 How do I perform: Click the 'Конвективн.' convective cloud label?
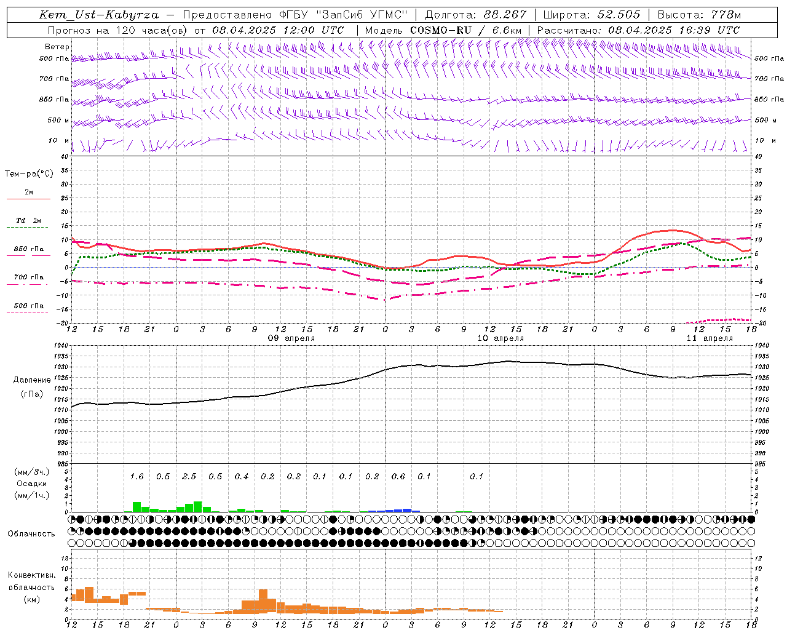[32, 575]
